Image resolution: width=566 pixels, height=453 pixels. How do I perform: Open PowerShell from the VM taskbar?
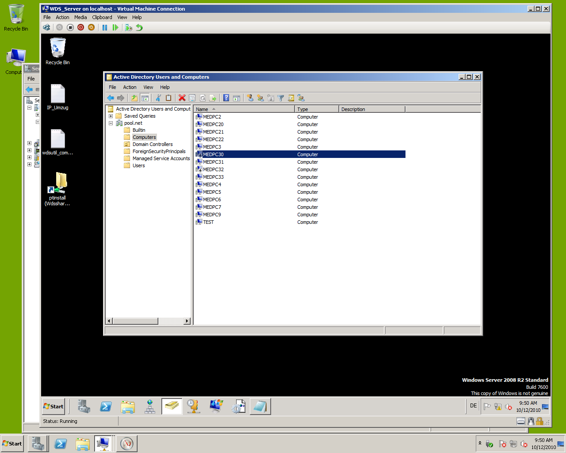[x=106, y=406]
